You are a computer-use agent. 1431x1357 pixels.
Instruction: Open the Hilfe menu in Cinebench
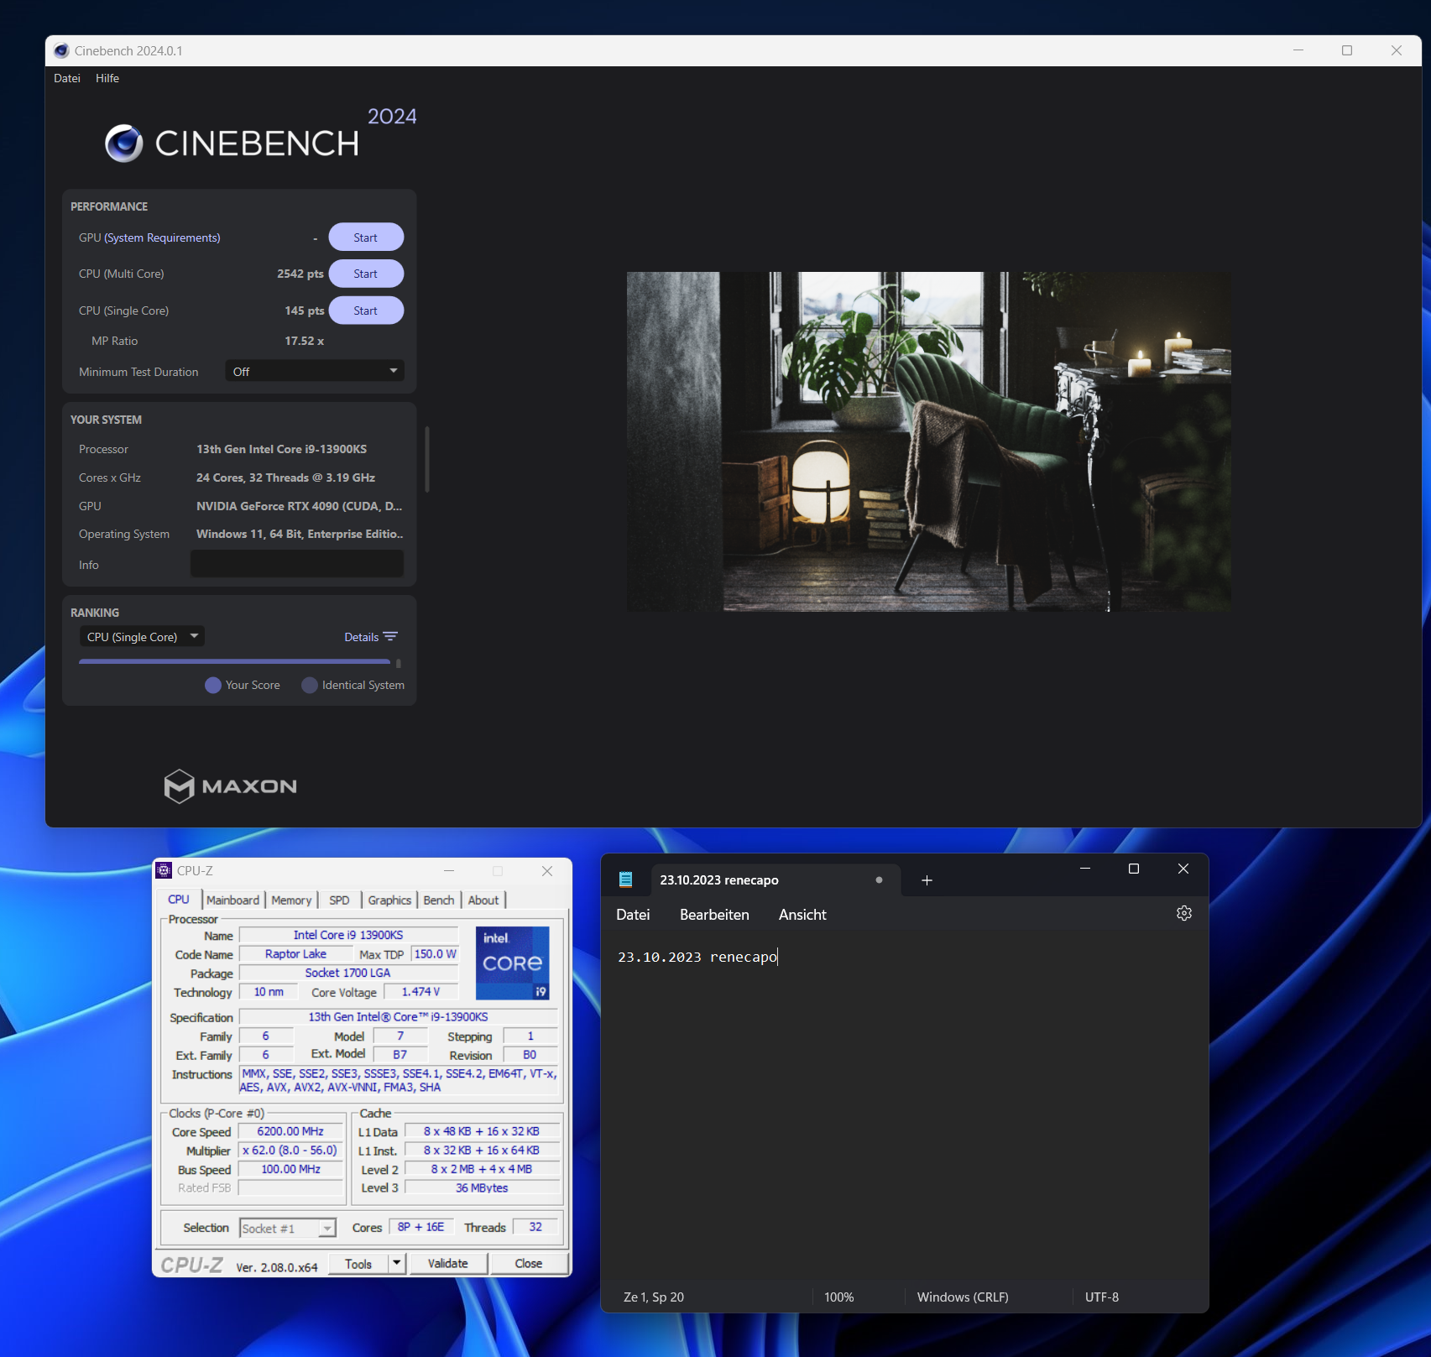point(107,78)
